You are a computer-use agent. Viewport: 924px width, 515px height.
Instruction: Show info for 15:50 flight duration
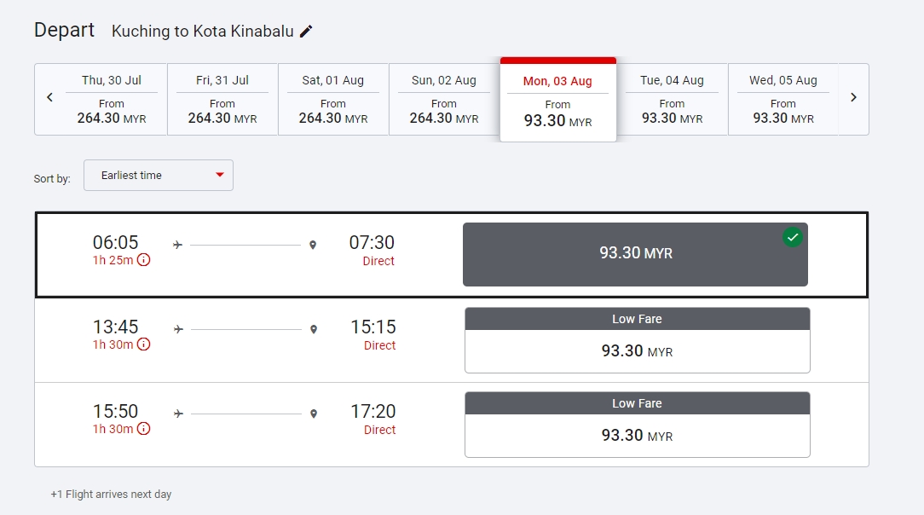(143, 429)
